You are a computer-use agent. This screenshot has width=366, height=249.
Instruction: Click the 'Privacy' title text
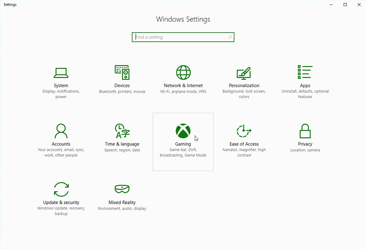pos(305,144)
